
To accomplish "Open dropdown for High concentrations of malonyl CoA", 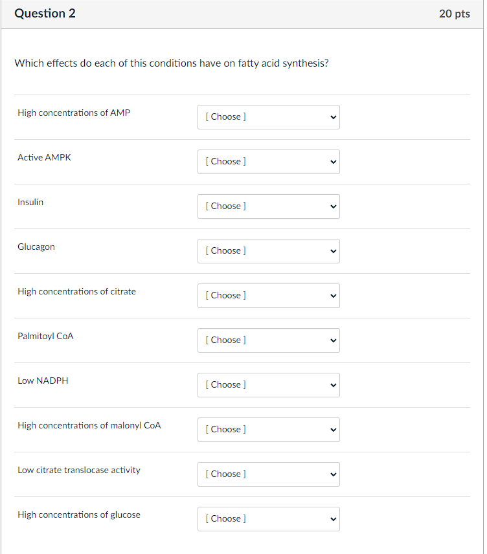I will click(268, 430).
